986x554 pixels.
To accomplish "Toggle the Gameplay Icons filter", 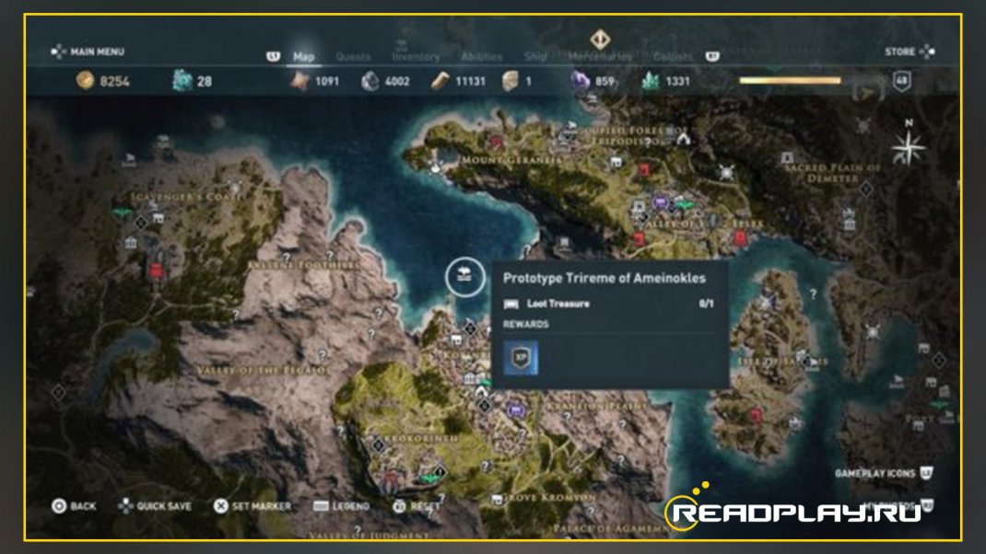I will pos(883,473).
